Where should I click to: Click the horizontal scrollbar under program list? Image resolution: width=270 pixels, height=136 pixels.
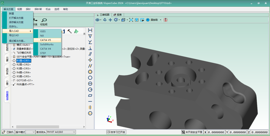(x=37, y=127)
